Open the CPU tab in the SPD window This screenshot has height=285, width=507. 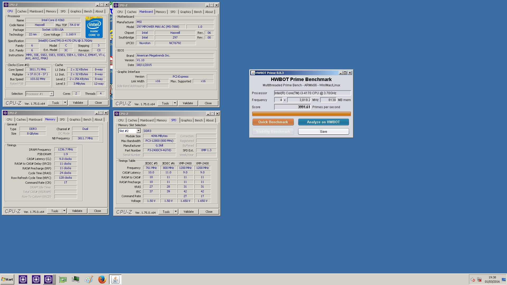[x=121, y=120]
